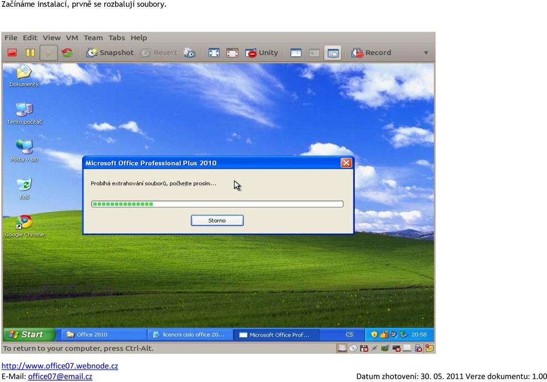Click Storno to cancel extraction
Image resolution: width=547 pixels, height=382 pixels.
tap(217, 220)
